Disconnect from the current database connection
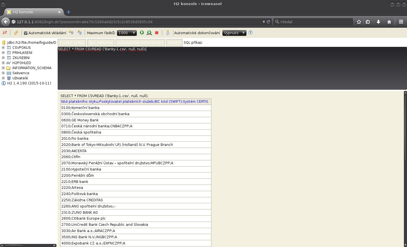This screenshot has height=247, width=407. point(5,33)
